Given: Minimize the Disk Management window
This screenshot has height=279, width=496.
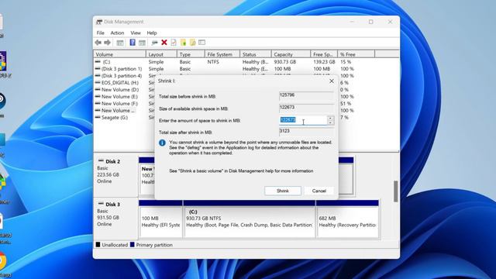Looking at the screenshot, I should pyautogui.click(x=352, y=22).
